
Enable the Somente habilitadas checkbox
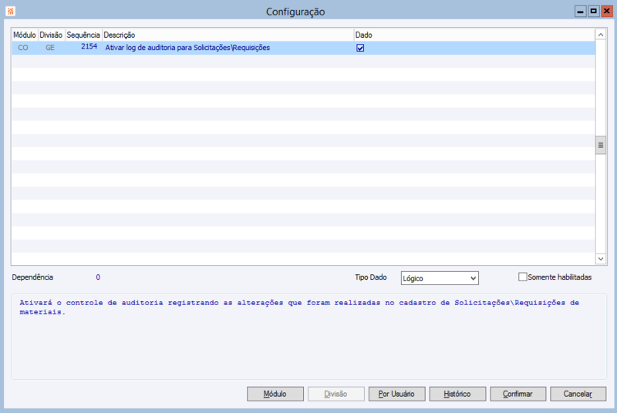(523, 277)
